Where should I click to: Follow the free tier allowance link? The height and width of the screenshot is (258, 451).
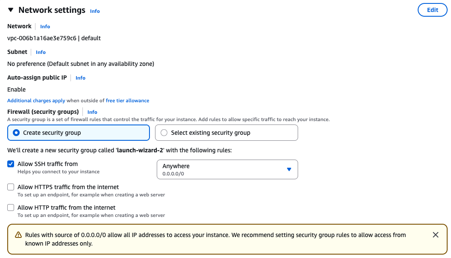click(x=127, y=101)
